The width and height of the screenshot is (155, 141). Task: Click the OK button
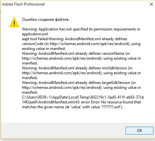click(139, 131)
